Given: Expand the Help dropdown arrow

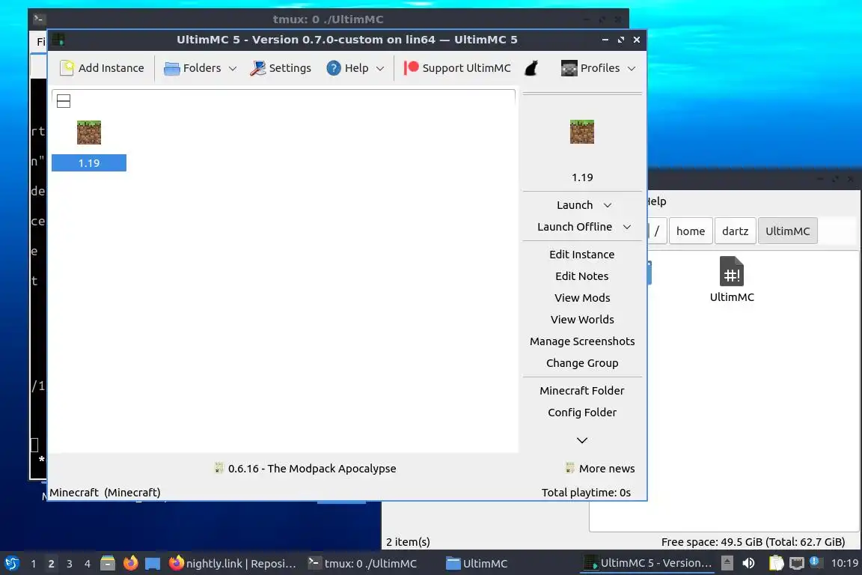Looking at the screenshot, I should (x=380, y=68).
